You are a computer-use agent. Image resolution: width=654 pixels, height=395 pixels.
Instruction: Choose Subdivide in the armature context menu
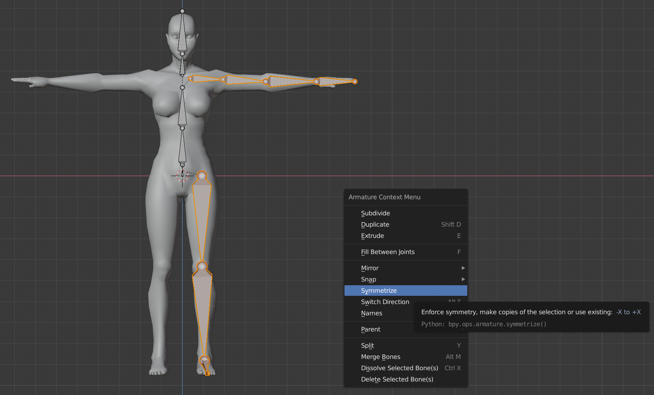pyautogui.click(x=406, y=213)
